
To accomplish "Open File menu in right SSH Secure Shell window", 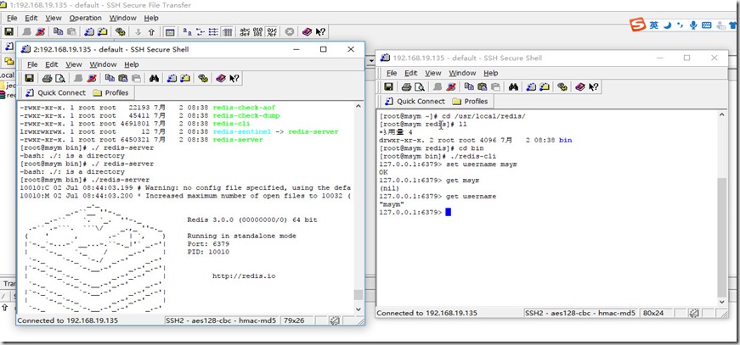I will click(x=392, y=73).
